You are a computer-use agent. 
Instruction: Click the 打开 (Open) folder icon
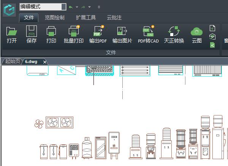[x=12, y=32]
